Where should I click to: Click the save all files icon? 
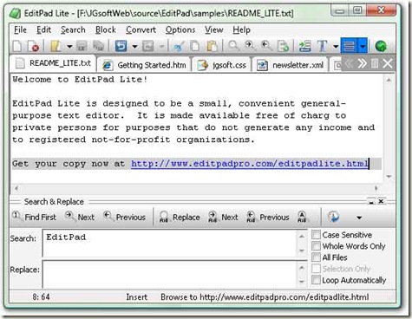pos(98,46)
